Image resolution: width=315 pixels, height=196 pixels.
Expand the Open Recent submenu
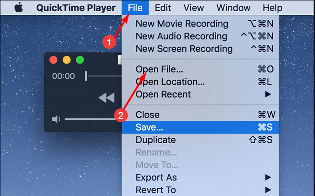click(200, 94)
